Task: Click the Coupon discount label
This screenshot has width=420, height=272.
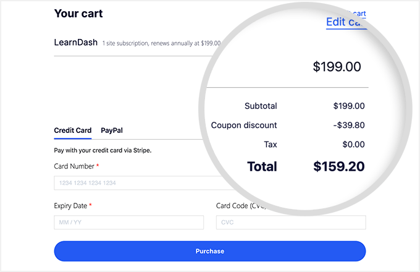Action: tap(244, 125)
